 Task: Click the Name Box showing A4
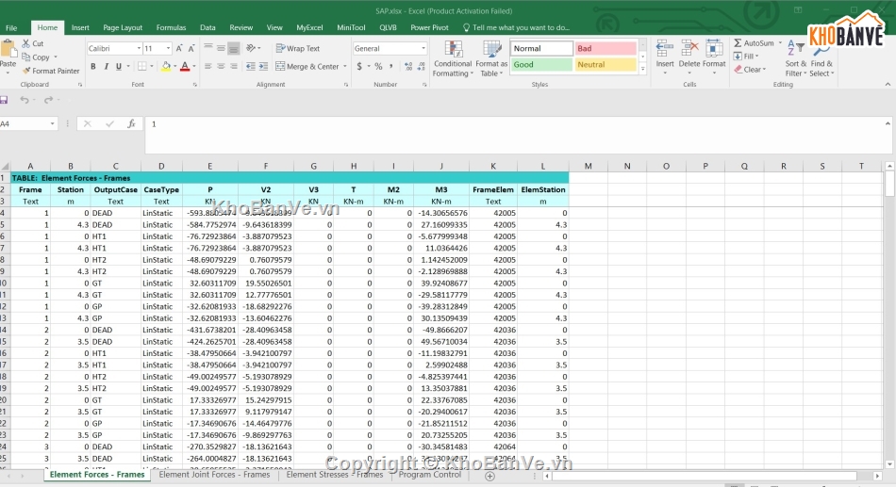point(28,124)
